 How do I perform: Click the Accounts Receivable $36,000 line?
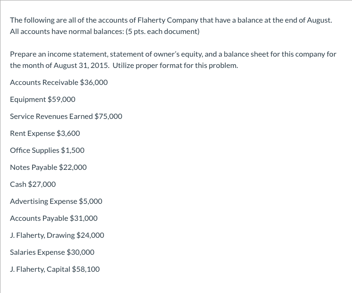pyautogui.click(x=59, y=83)
